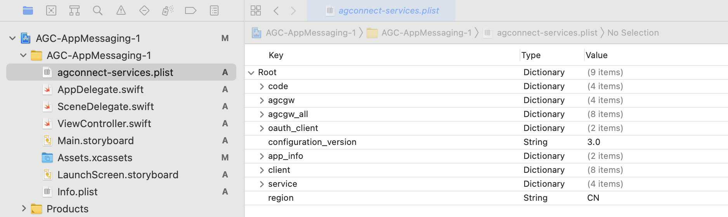The image size is (728, 217).
Task: Expand the agcgw_all dictionary
Action: tap(262, 114)
